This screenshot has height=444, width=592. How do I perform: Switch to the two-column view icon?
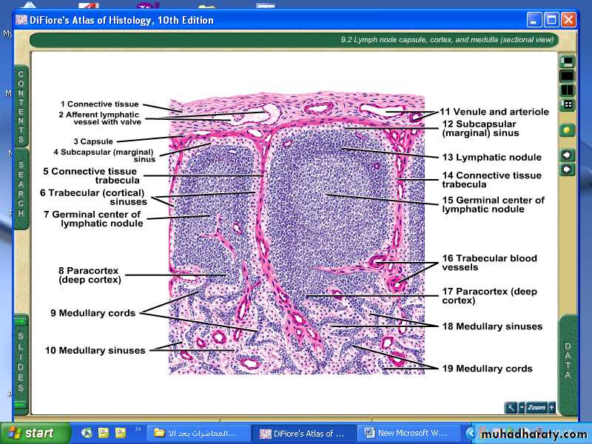(x=567, y=90)
